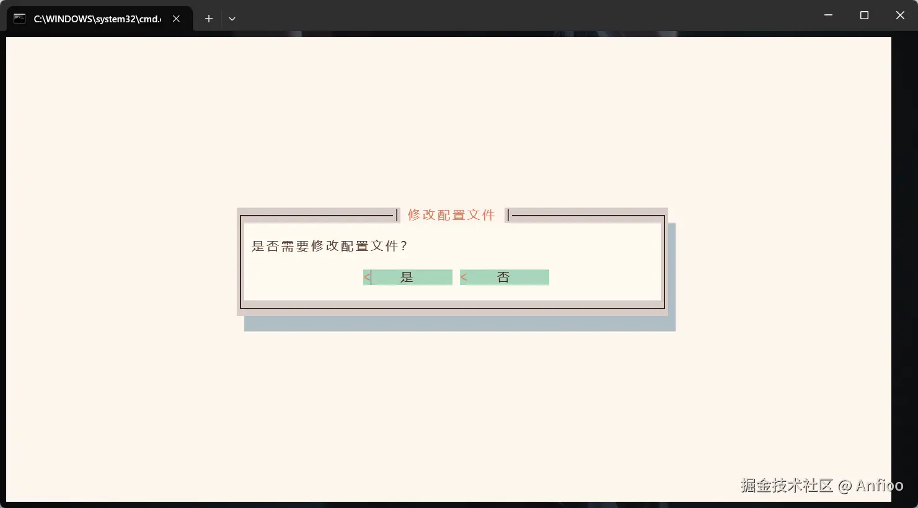This screenshot has height=508, width=918.
Task: Select the cmd.exe terminal tab
Action: point(99,19)
